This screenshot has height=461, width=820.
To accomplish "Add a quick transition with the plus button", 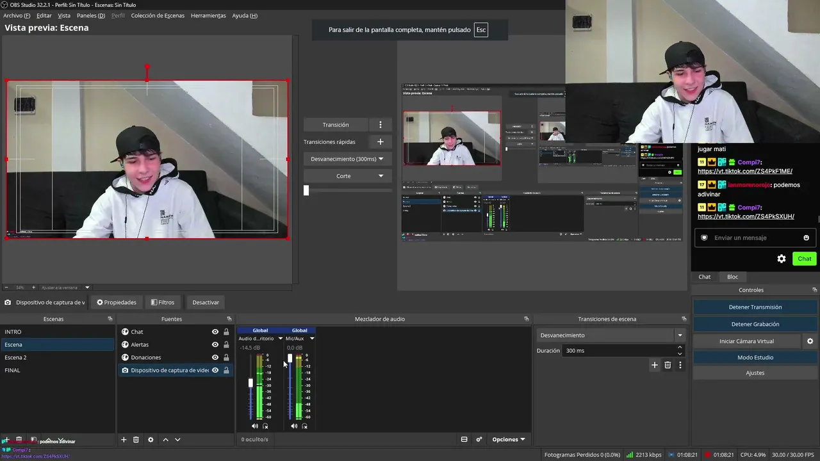I will 380,142.
